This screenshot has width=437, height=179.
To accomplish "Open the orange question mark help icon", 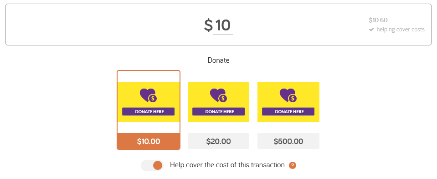I will pos(293,165).
